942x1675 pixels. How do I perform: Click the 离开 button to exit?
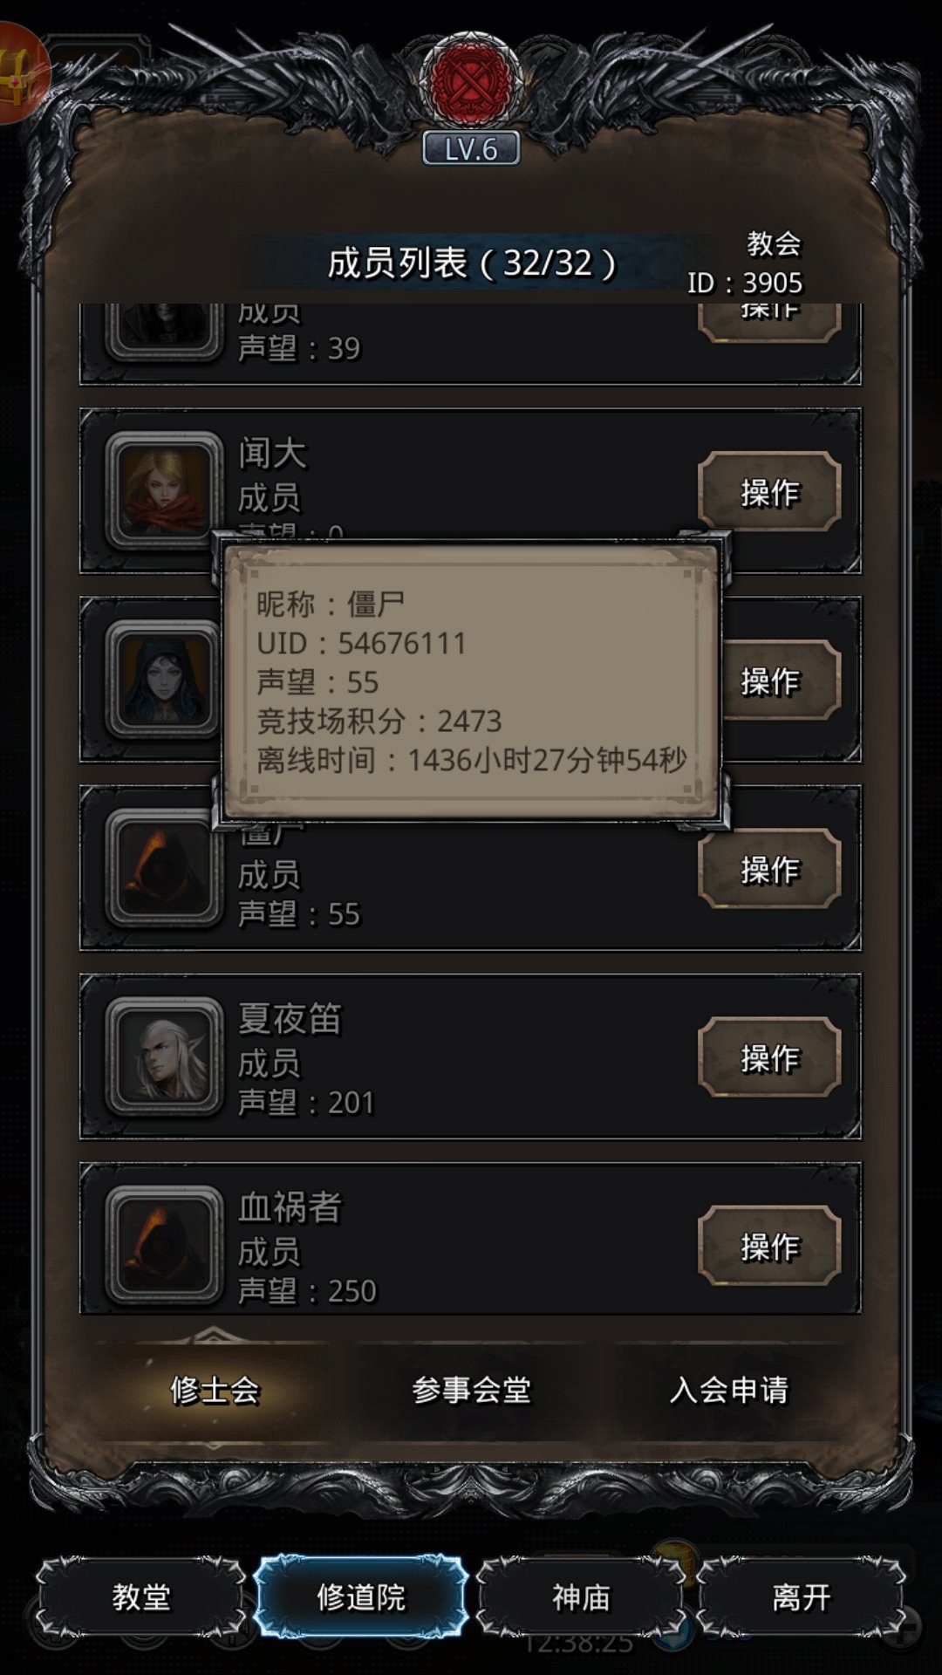pyautogui.click(x=801, y=1597)
